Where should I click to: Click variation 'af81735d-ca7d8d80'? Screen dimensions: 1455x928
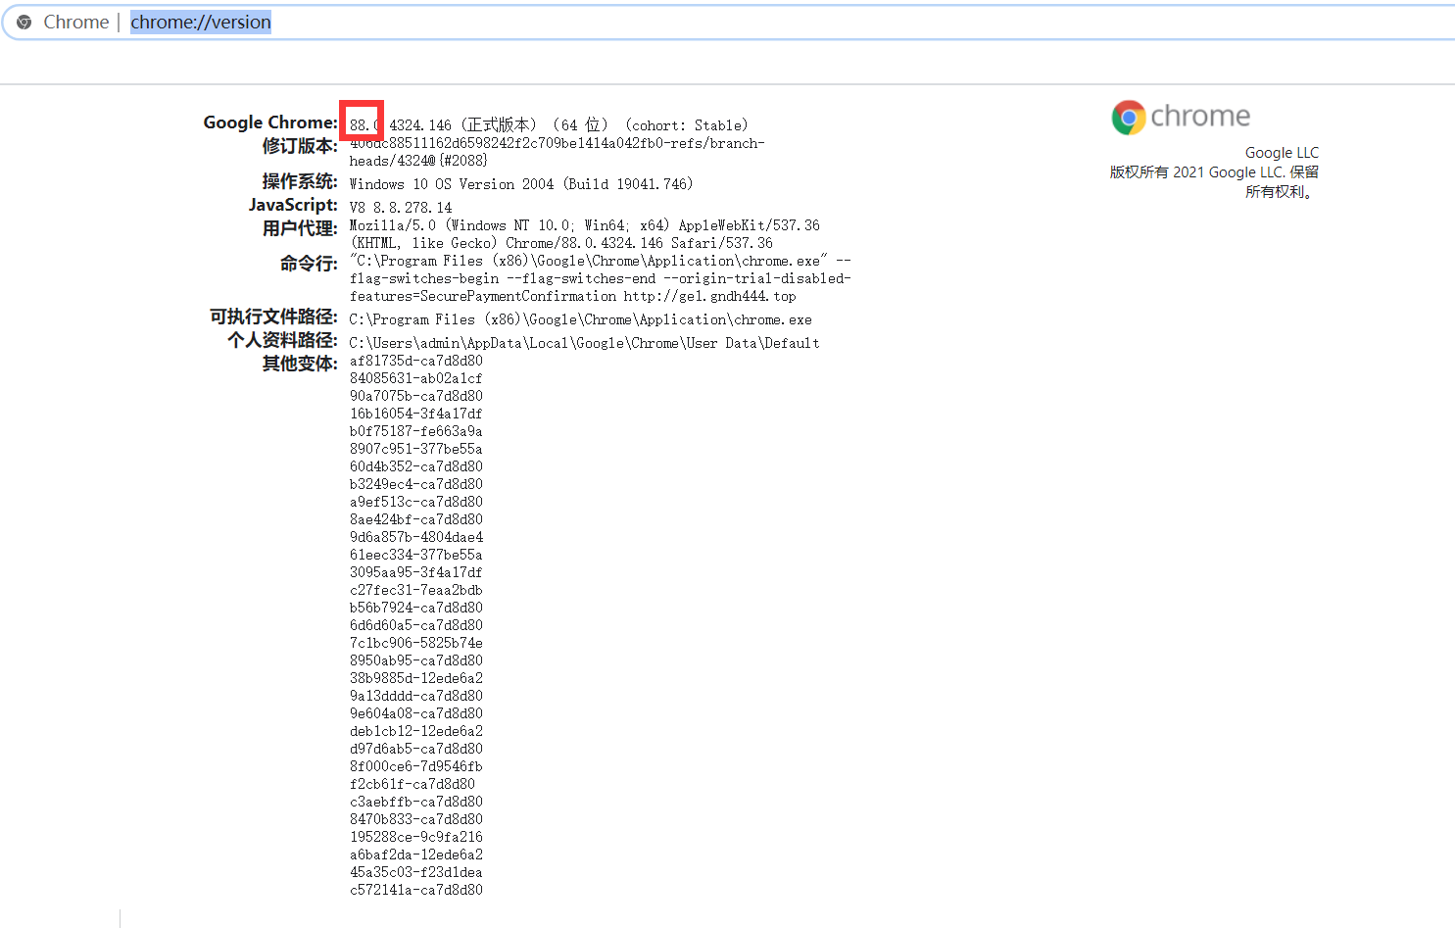[x=416, y=361]
